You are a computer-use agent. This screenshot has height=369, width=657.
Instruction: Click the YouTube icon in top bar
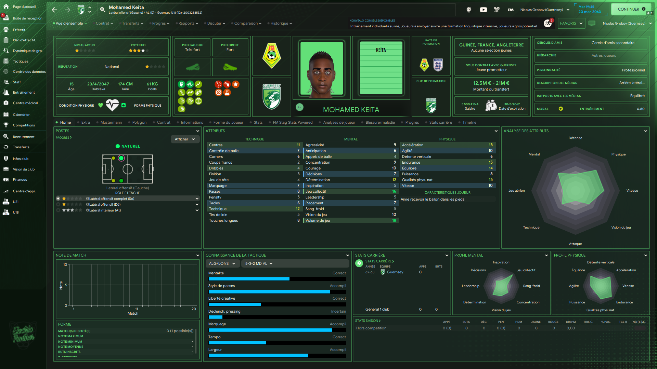click(x=483, y=10)
